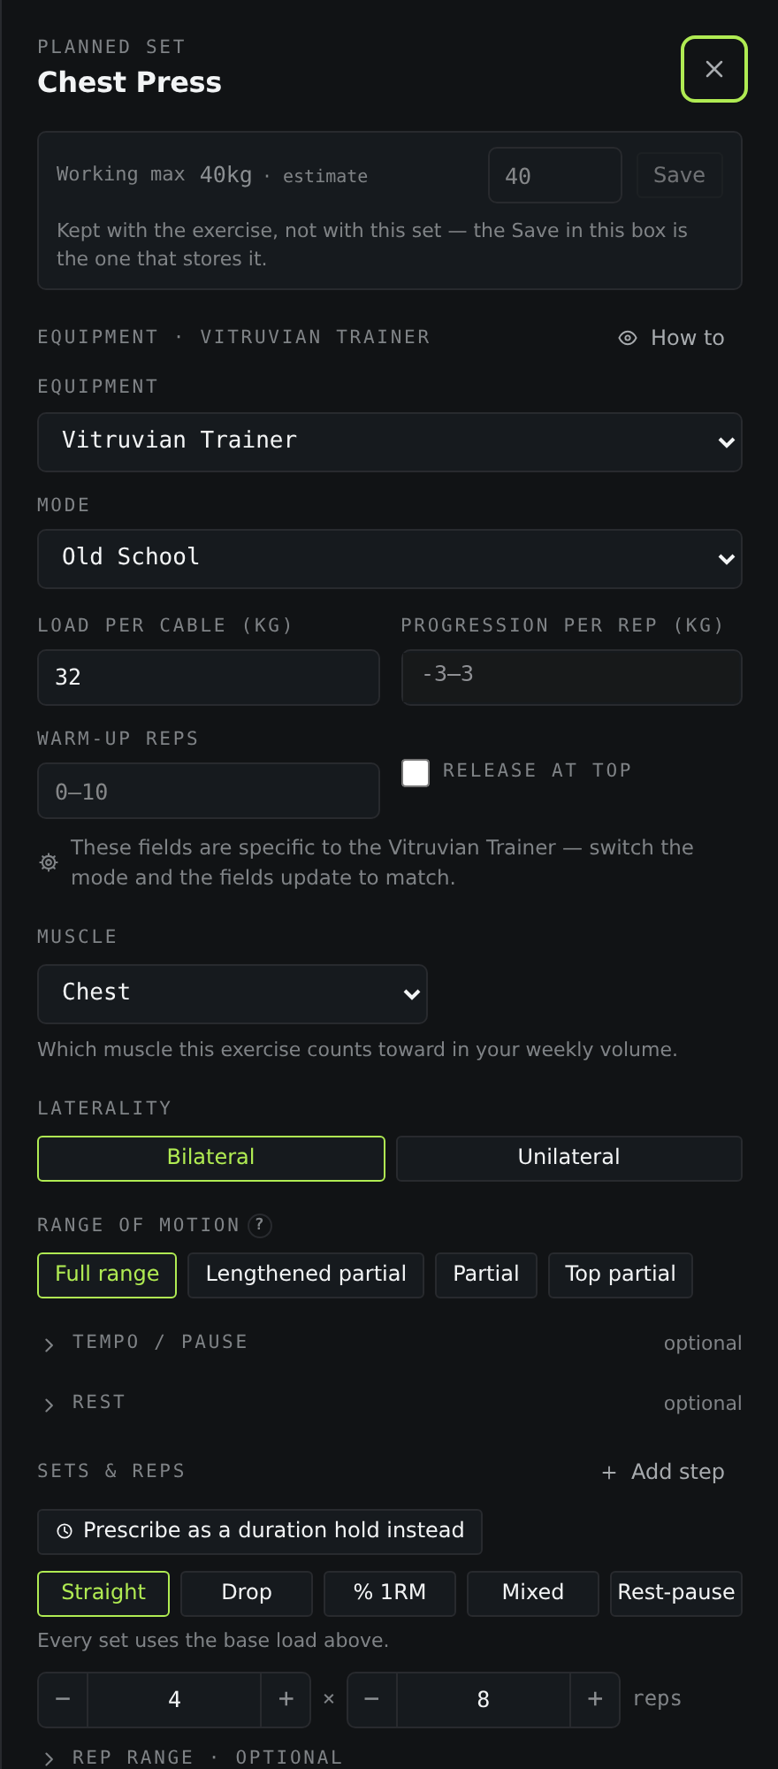Click the minus icon for the sets count
The width and height of the screenshot is (778, 1769).
(x=63, y=1699)
